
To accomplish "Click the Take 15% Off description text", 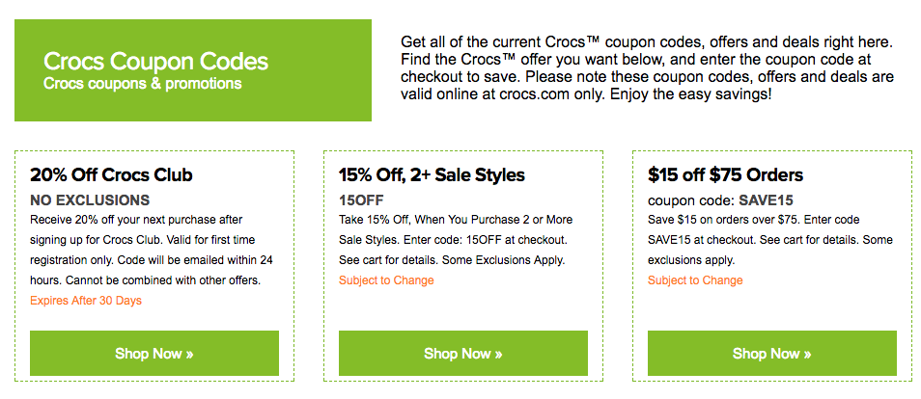I will pyautogui.click(x=452, y=239).
